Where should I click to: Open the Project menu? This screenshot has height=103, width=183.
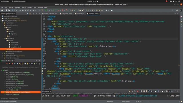30,7
